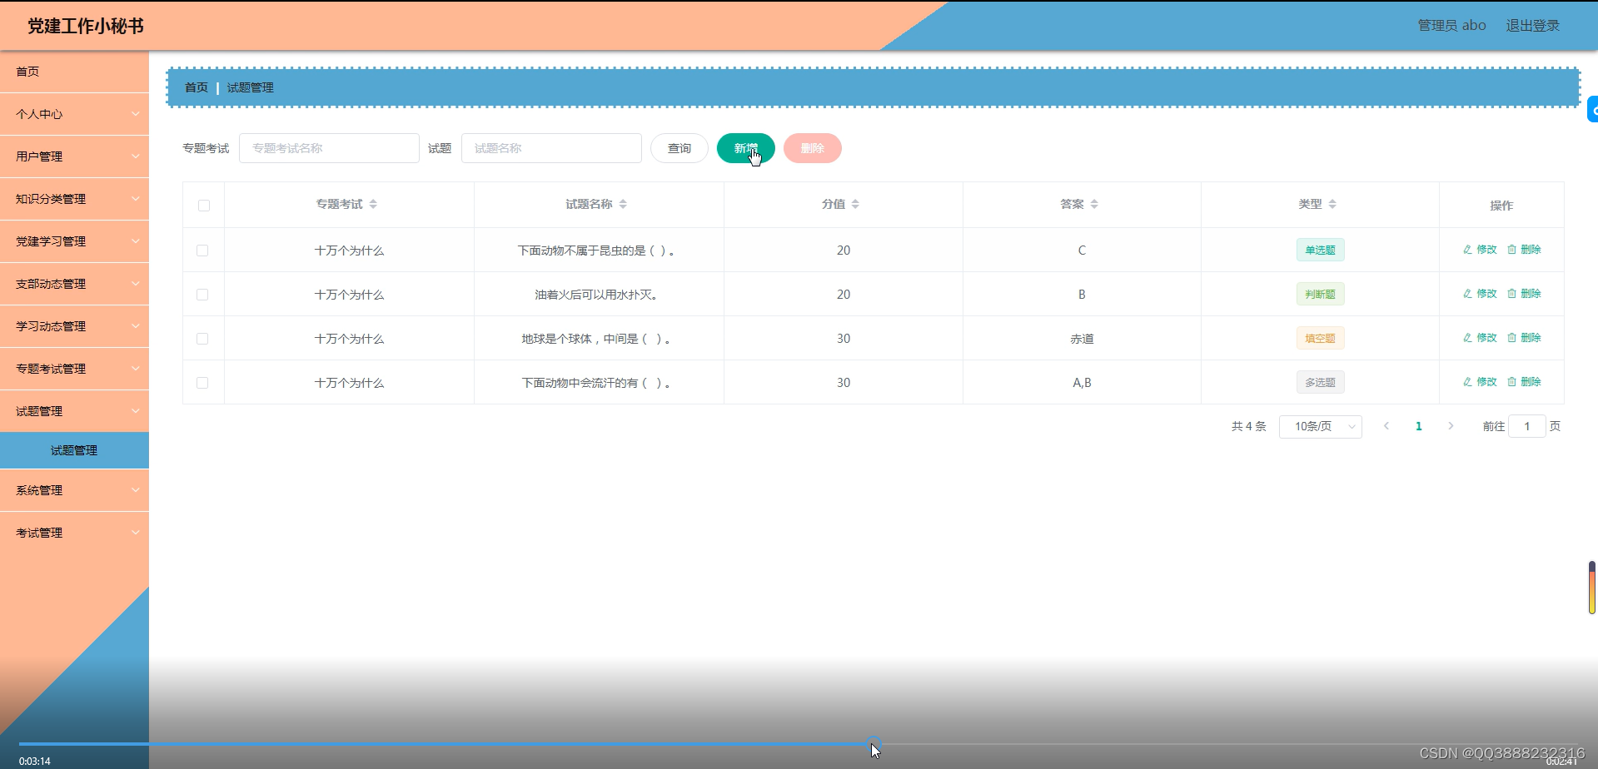
Task: Go to previous page arrow in pagination
Action: coord(1386,426)
